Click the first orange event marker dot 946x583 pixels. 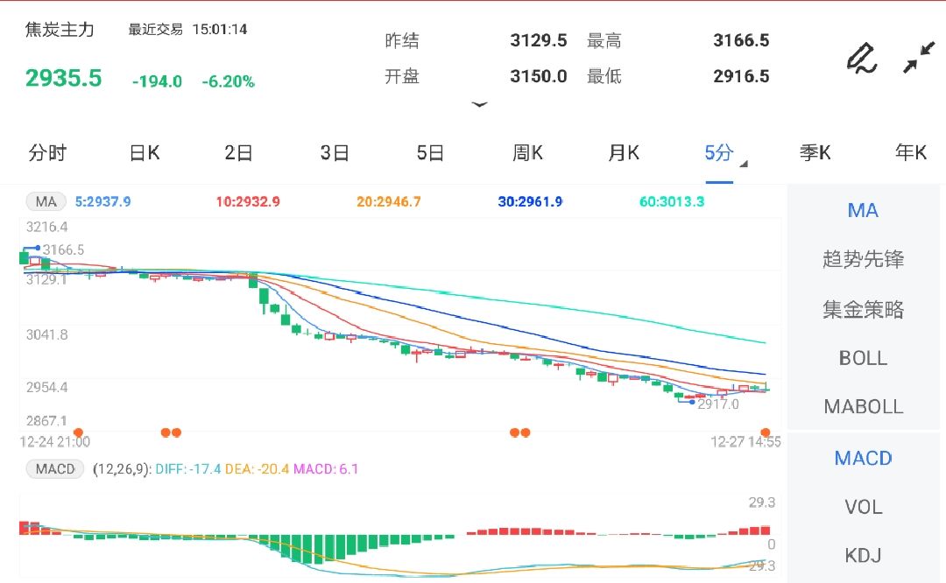[x=78, y=432]
